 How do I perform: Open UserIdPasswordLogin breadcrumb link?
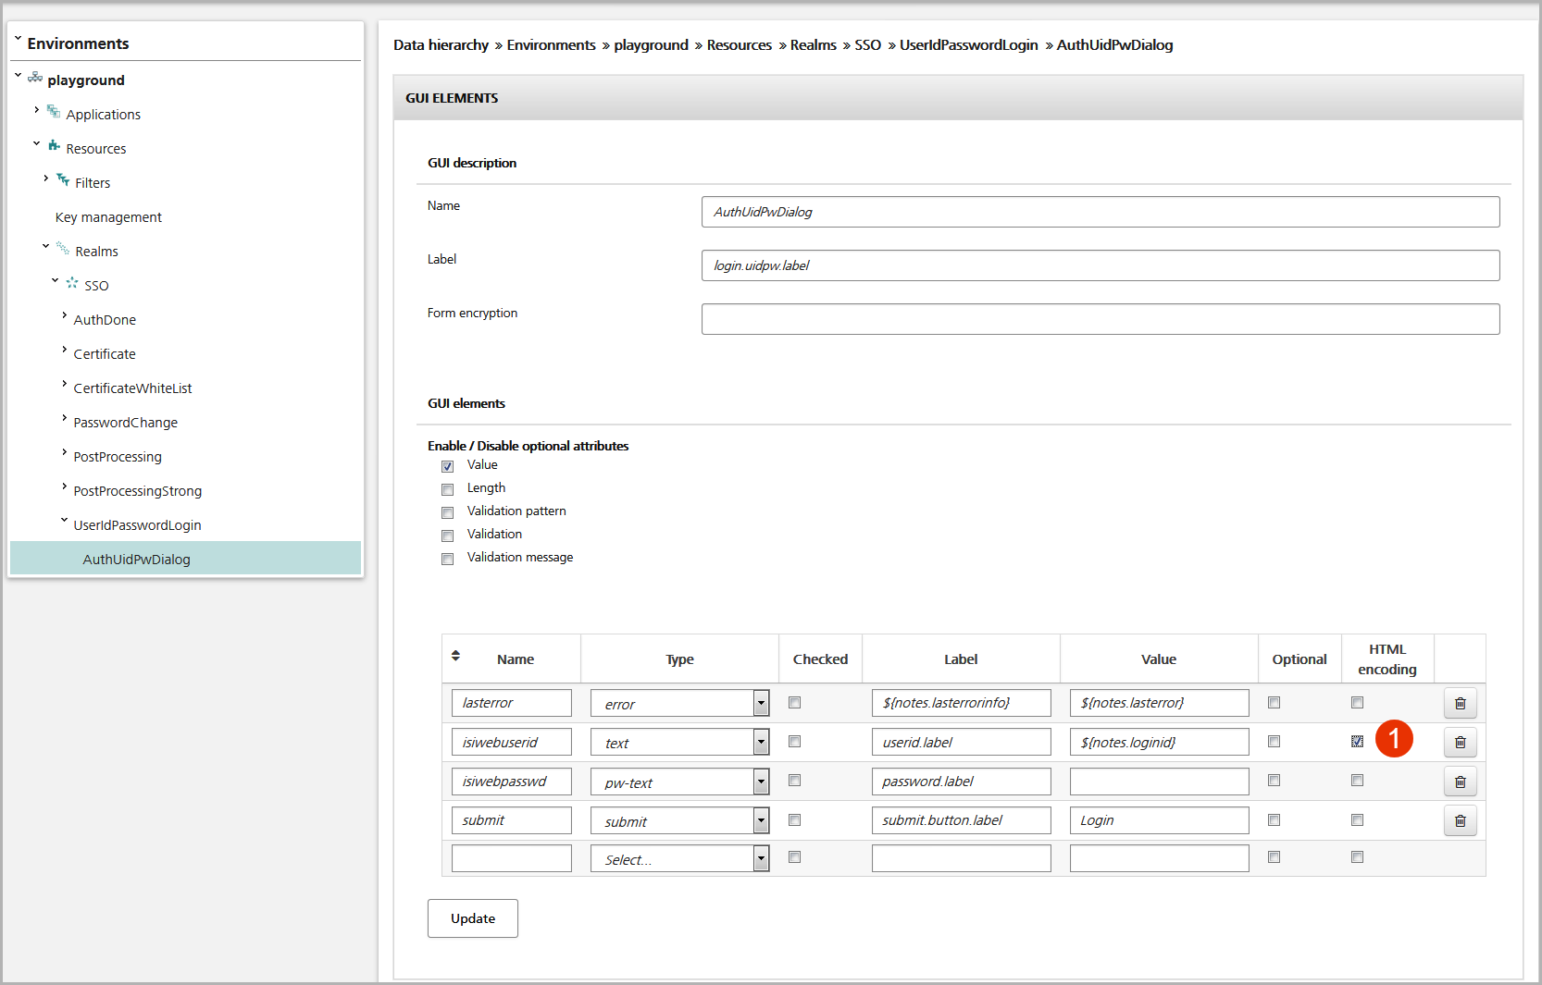pos(968,45)
